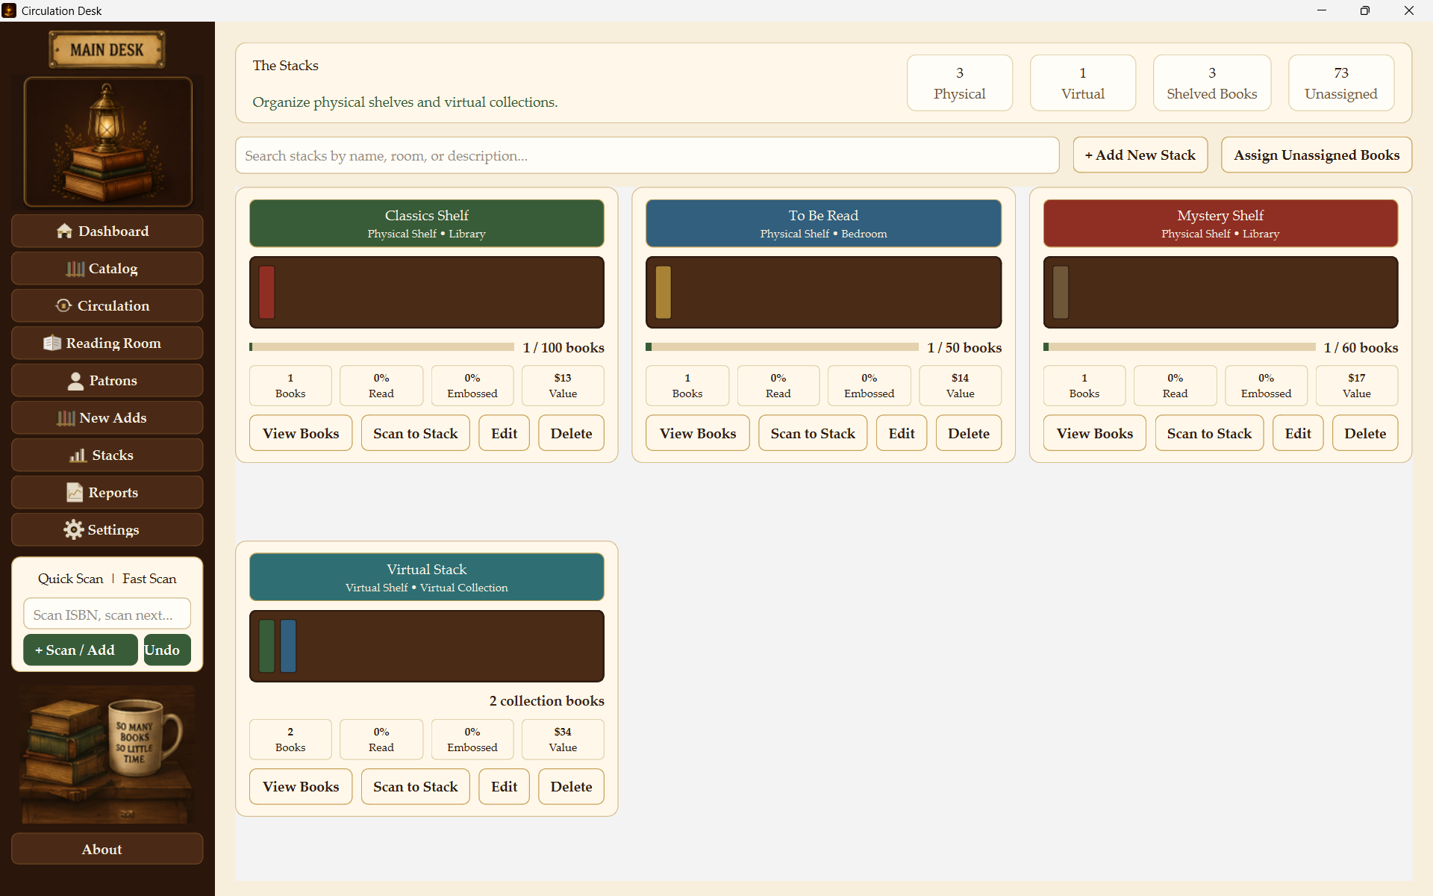Viewport: 1433px width, 896px height.
Task: Switch to Quick Scan mode
Action: 71,579
